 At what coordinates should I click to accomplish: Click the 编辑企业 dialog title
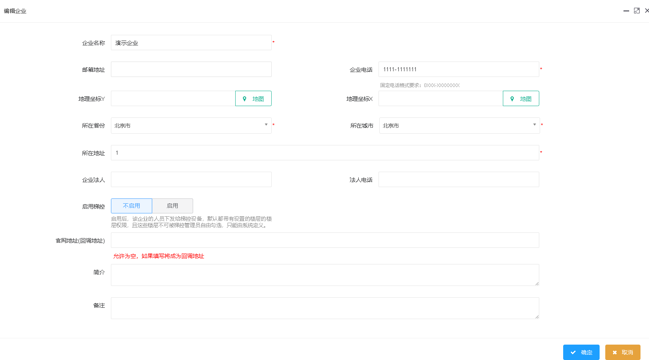(x=15, y=11)
